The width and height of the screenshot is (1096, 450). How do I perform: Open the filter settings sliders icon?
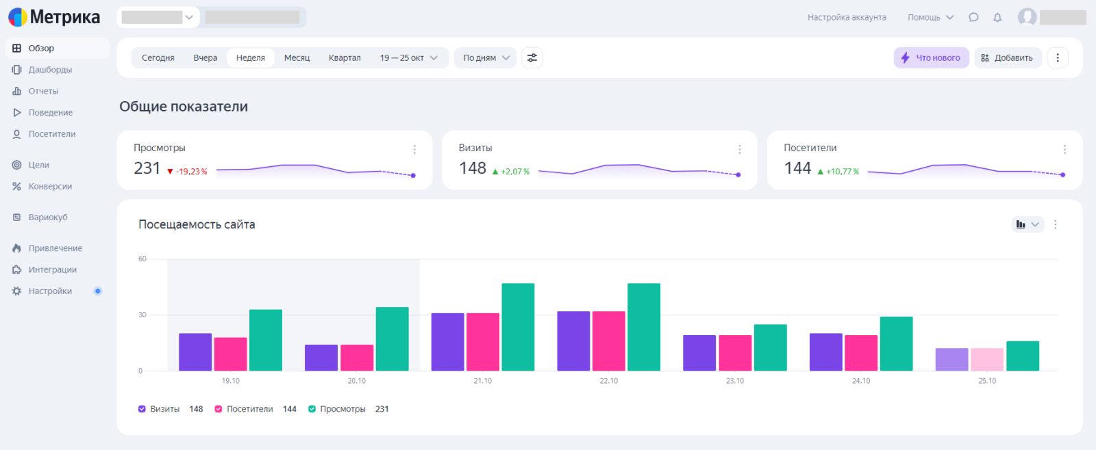point(532,58)
